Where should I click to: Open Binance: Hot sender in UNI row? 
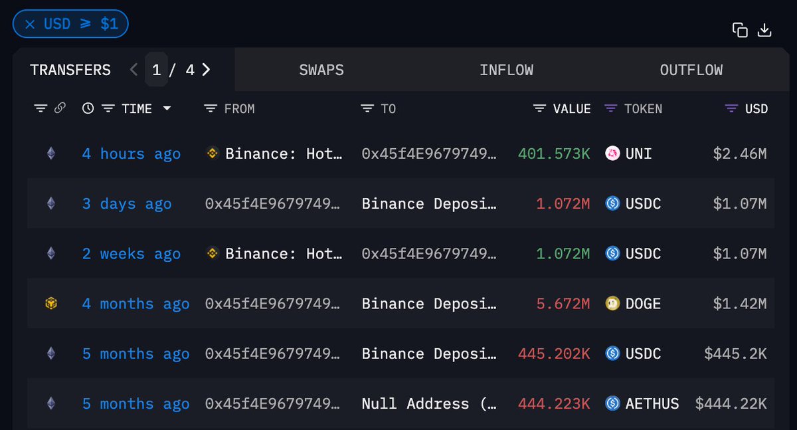click(284, 154)
